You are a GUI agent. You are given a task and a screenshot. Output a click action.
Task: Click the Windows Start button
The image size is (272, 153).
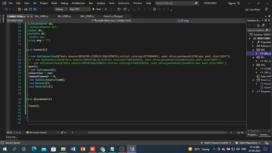coord(5,149)
